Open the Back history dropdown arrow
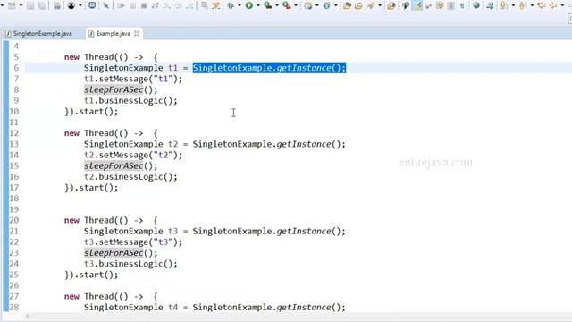 tap(562, 5)
